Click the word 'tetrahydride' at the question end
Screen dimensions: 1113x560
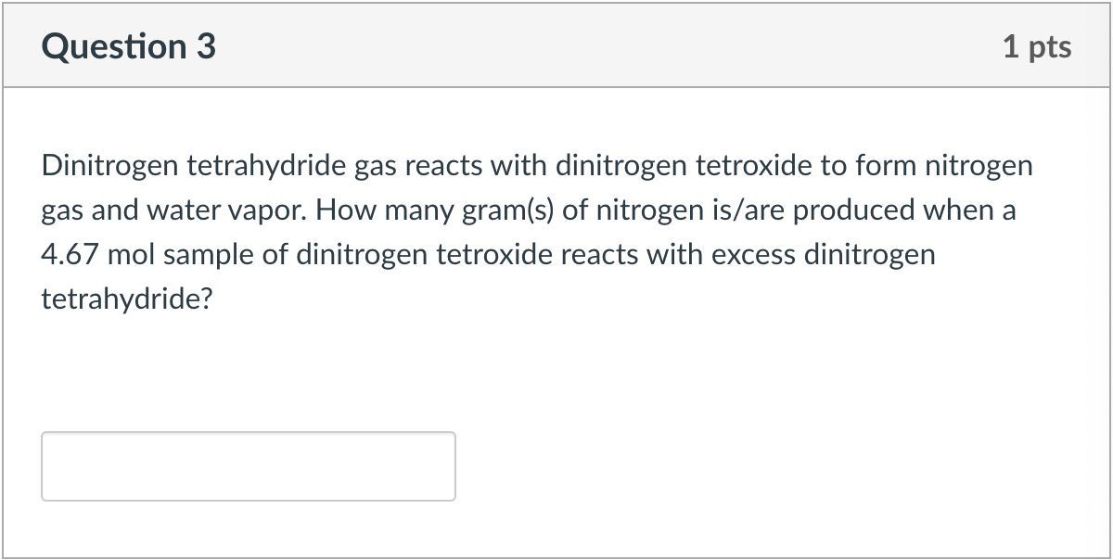coord(126,299)
